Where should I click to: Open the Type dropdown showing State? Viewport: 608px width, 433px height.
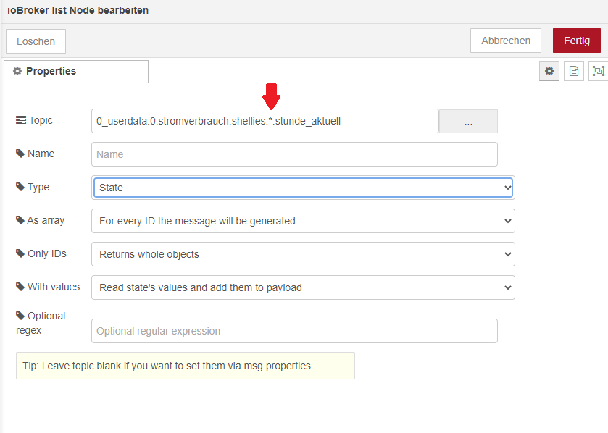tap(303, 188)
